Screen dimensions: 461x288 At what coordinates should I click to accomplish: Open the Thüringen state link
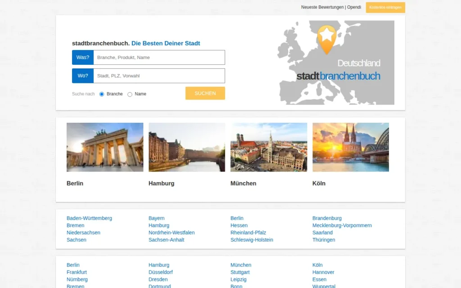click(x=324, y=240)
